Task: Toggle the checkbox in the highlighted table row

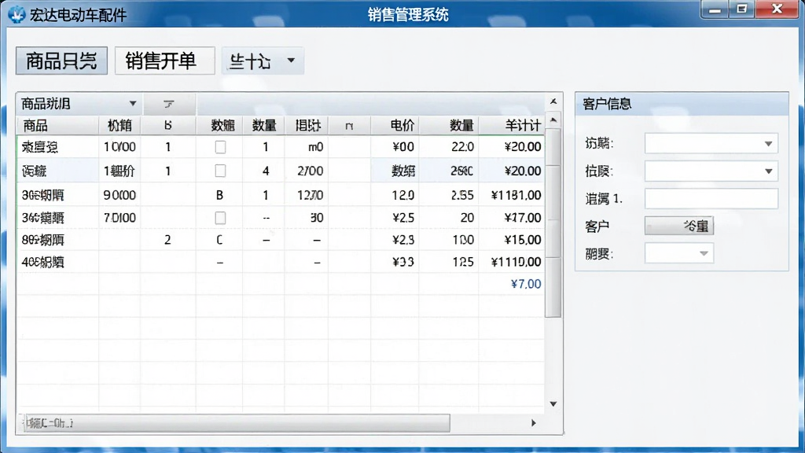Action: [220, 171]
